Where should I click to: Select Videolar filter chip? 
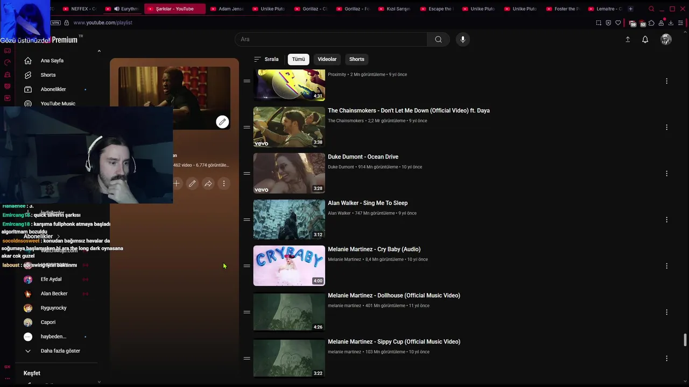click(x=327, y=59)
